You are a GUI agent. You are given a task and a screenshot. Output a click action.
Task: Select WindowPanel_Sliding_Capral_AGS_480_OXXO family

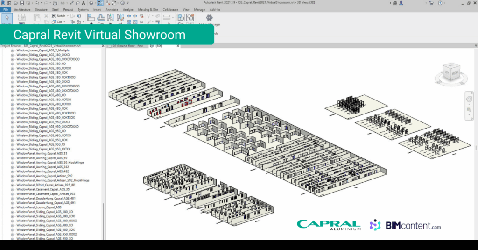click(x=47, y=221)
